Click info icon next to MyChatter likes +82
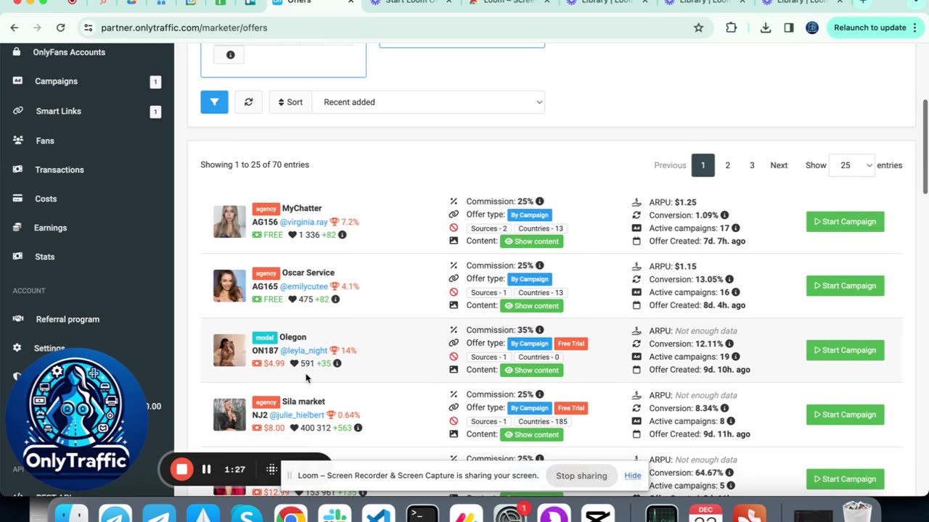Viewport: 929px width, 522px height. [x=342, y=235]
